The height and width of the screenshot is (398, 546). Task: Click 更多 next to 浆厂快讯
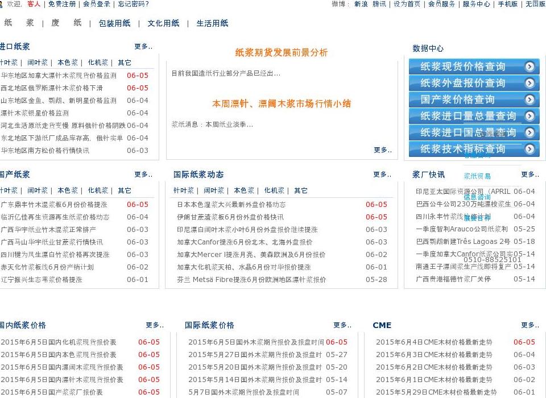coord(530,174)
